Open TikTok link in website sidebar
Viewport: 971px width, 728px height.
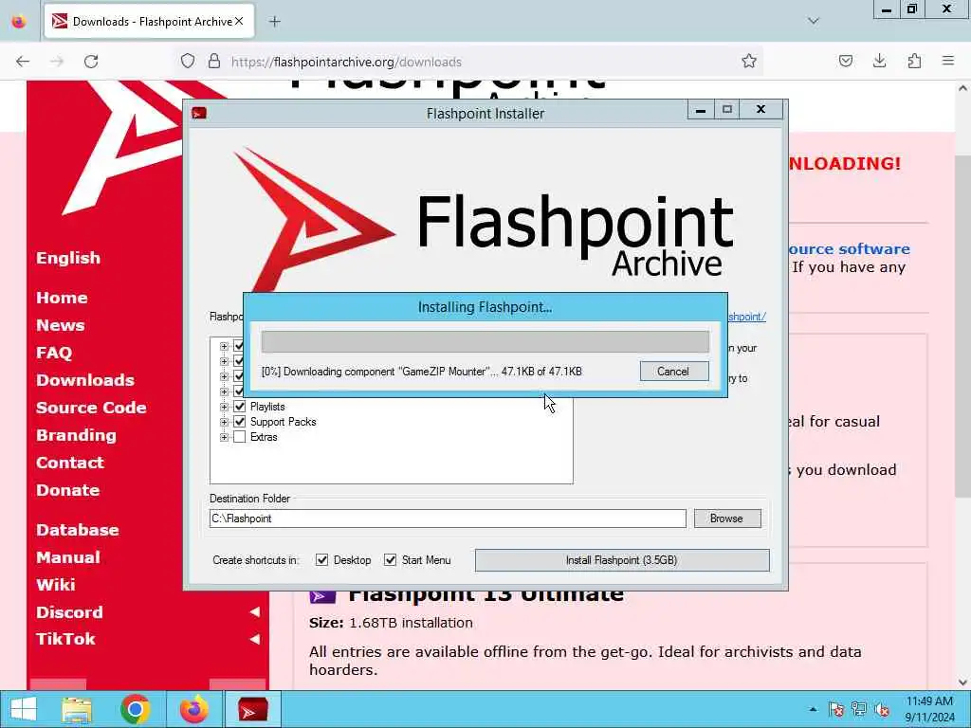click(x=65, y=639)
